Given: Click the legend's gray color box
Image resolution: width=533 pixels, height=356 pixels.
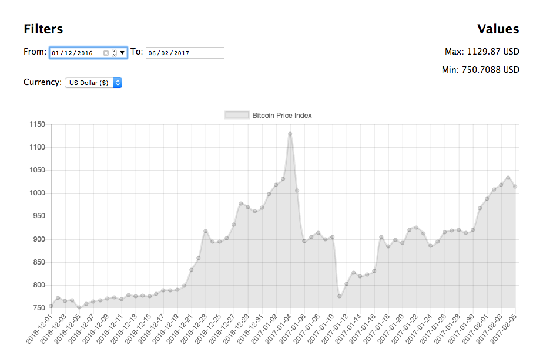Looking at the screenshot, I should pos(237,115).
